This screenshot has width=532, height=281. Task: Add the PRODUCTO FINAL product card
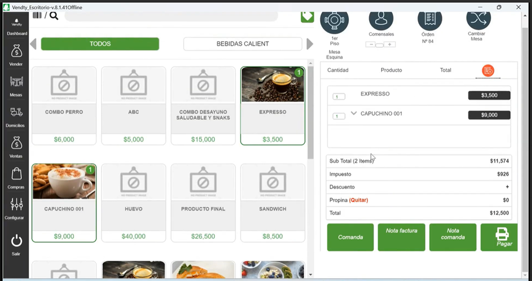pyautogui.click(x=203, y=203)
